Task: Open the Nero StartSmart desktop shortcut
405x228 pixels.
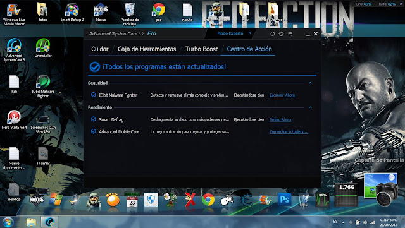Action: (14, 119)
